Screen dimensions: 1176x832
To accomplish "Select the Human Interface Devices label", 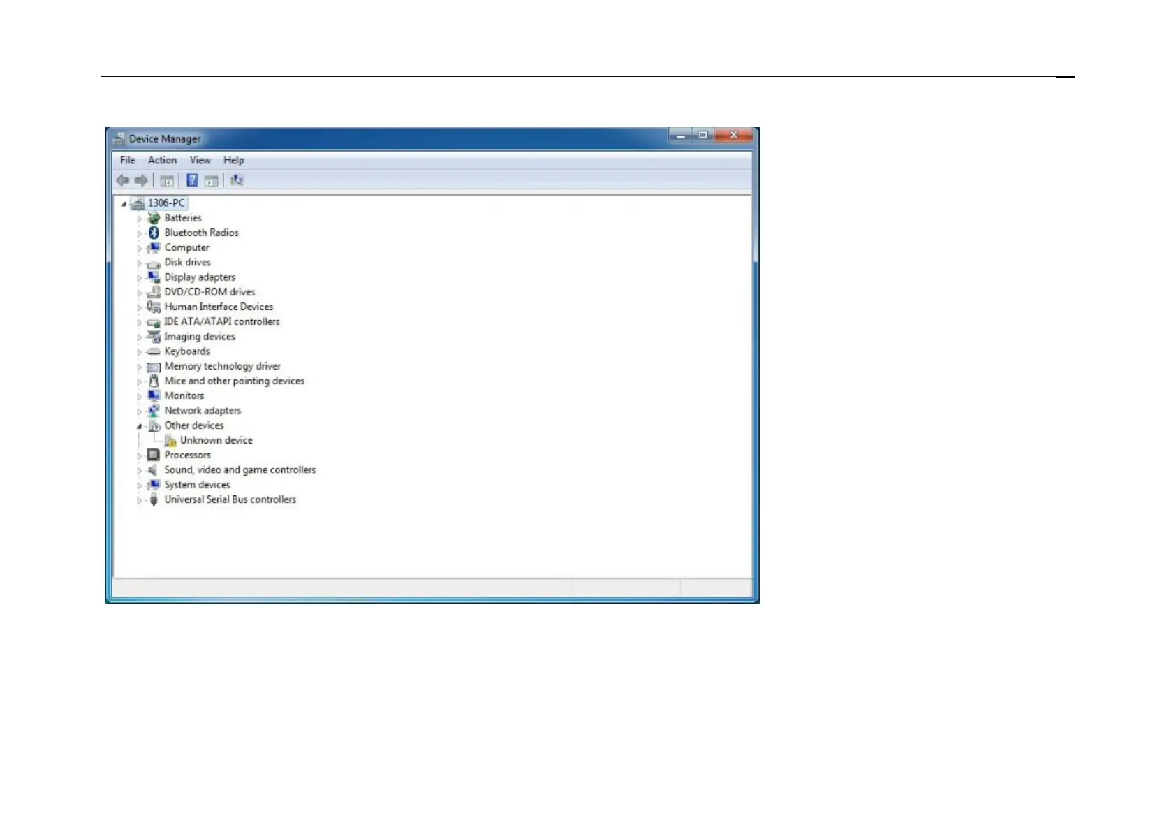I will click(x=219, y=307).
